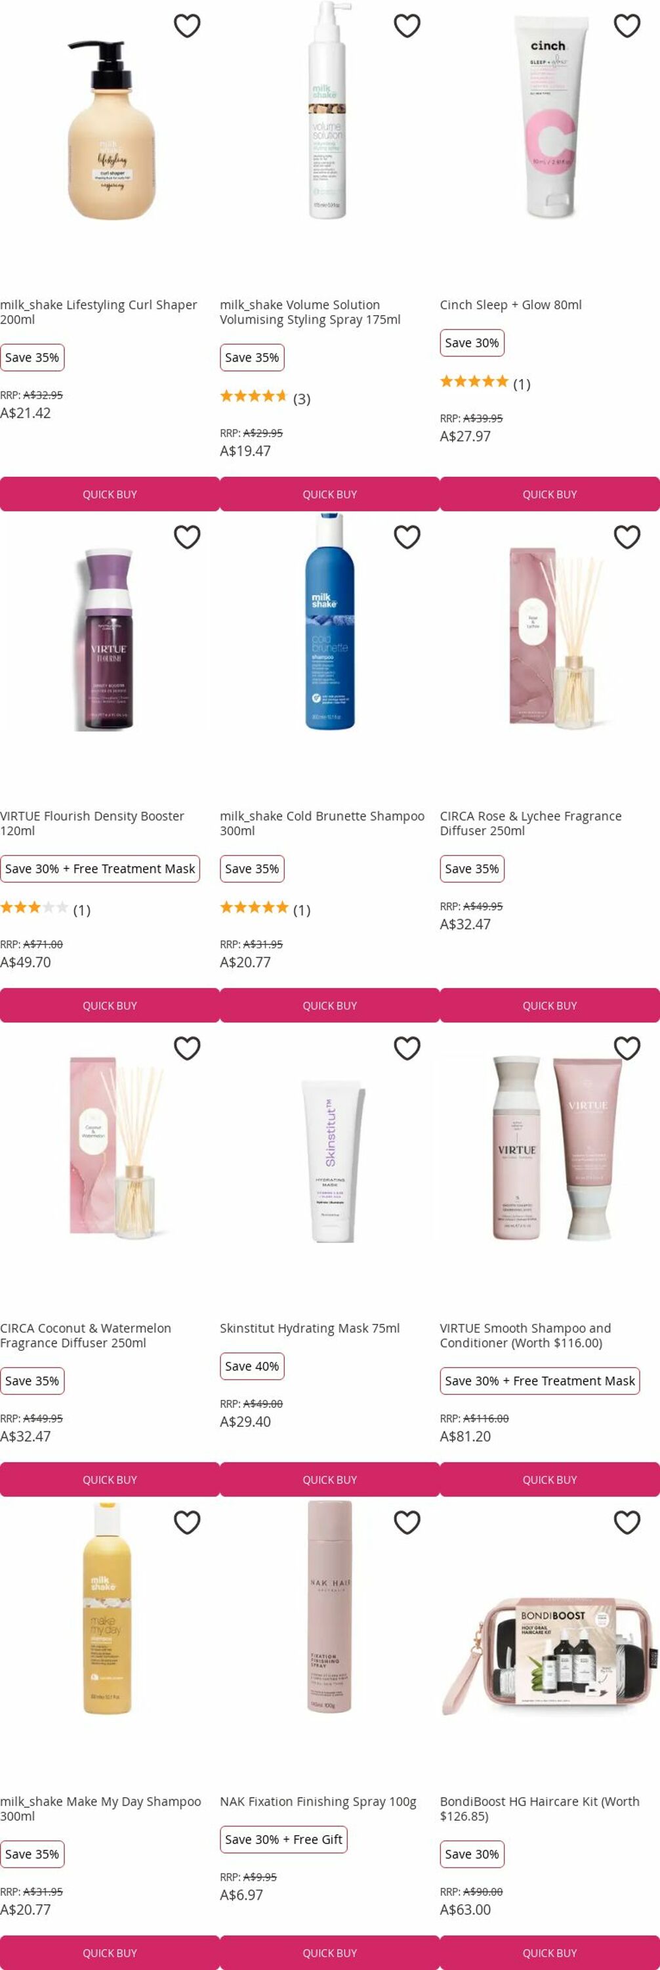
Task: Quick buy milk_shake Cold Brunette Shampoo
Action: (x=330, y=1005)
